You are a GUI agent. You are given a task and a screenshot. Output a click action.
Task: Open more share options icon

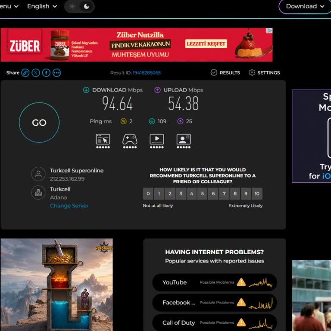click(57, 73)
